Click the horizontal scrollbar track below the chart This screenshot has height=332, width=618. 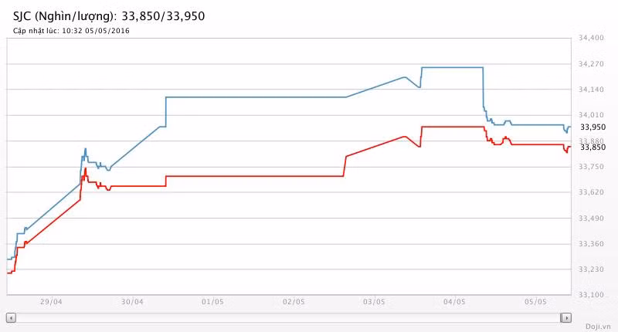coord(288,317)
